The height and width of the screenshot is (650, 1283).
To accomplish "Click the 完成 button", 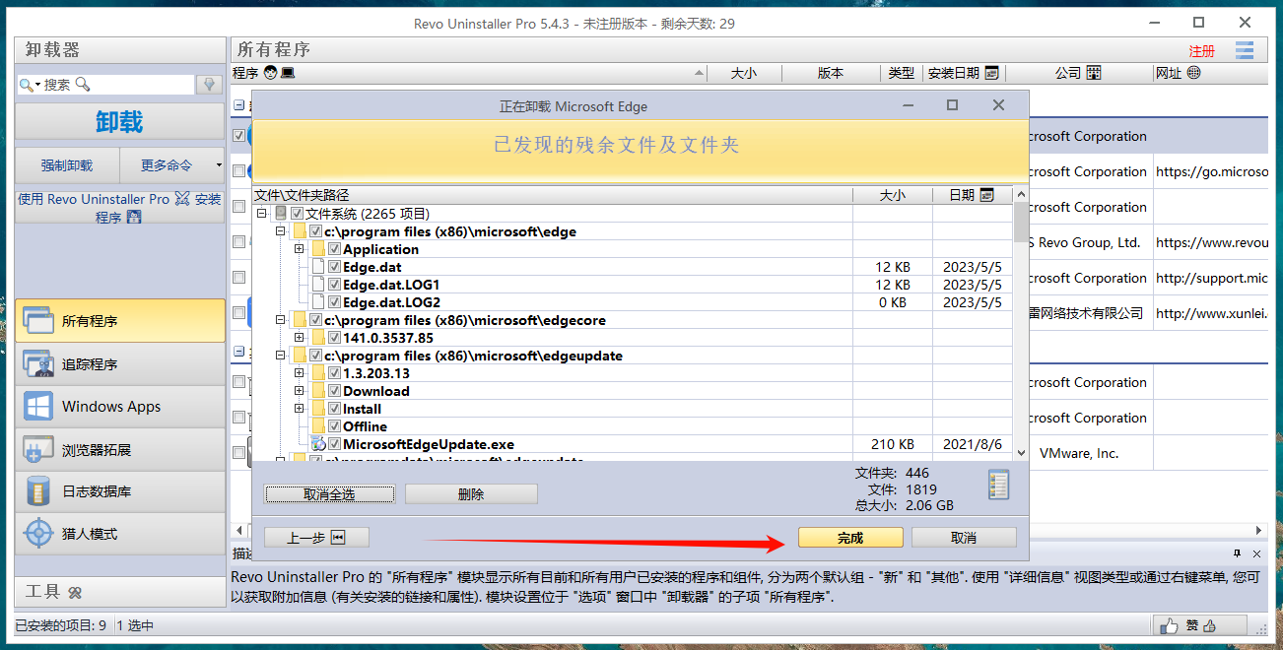I will (849, 538).
